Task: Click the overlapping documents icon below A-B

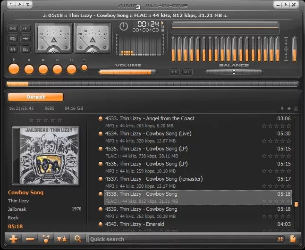Action: 13,39
